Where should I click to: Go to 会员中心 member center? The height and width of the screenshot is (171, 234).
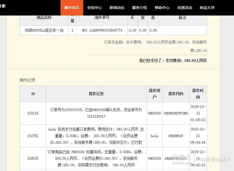tap(94, 8)
